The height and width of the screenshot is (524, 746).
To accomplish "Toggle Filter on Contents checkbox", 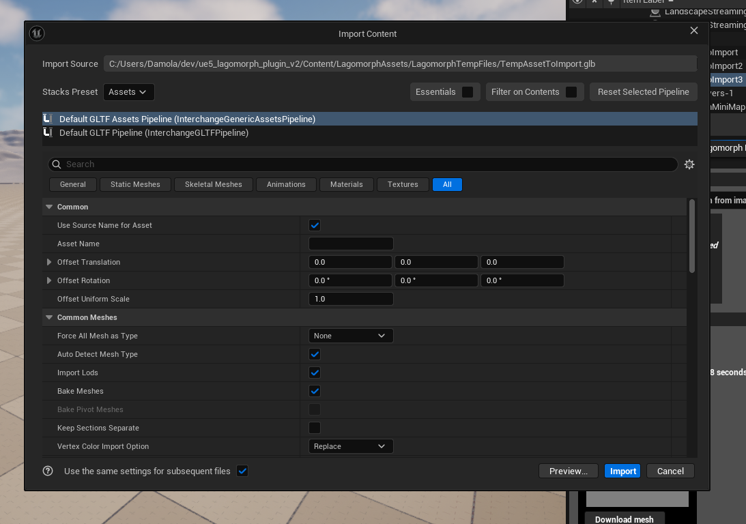I will (571, 92).
